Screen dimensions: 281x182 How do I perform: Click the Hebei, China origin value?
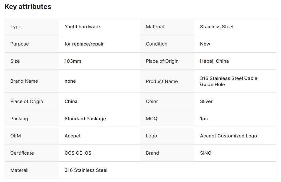point(214,61)
